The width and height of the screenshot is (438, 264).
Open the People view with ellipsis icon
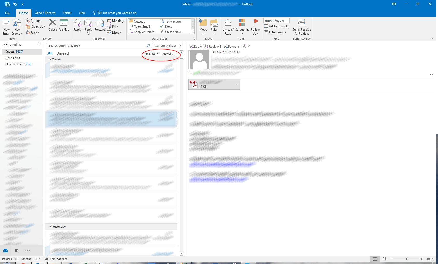[27, 251]
